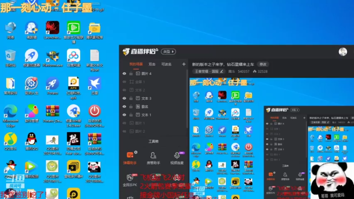Click the layer list vertical scrollbar
This screenshot has height=199, width=354.
[x=187, y=99]
